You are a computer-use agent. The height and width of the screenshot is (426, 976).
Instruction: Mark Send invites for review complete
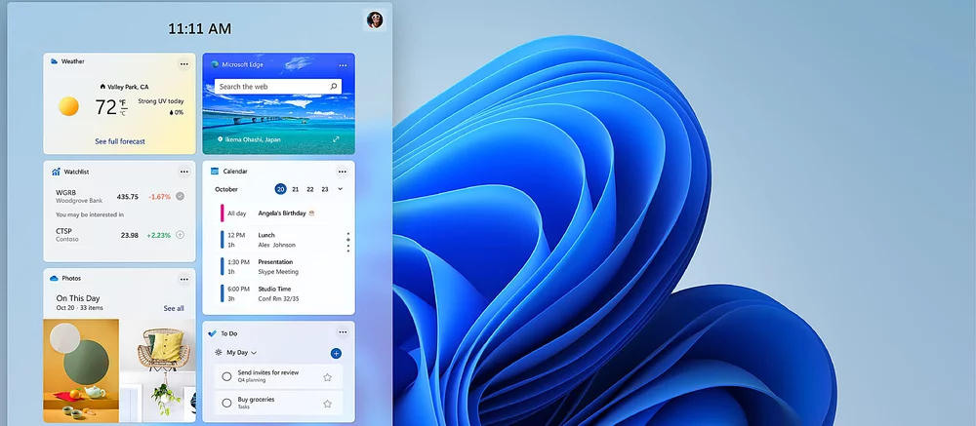pyautogui.click(x=226, y=376)
